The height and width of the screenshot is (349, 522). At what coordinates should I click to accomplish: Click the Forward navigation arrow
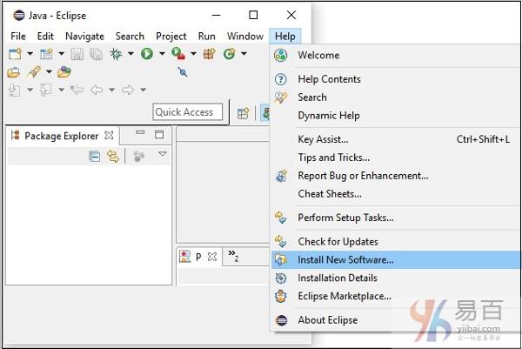pyautogui.click(x=128, y=90)
